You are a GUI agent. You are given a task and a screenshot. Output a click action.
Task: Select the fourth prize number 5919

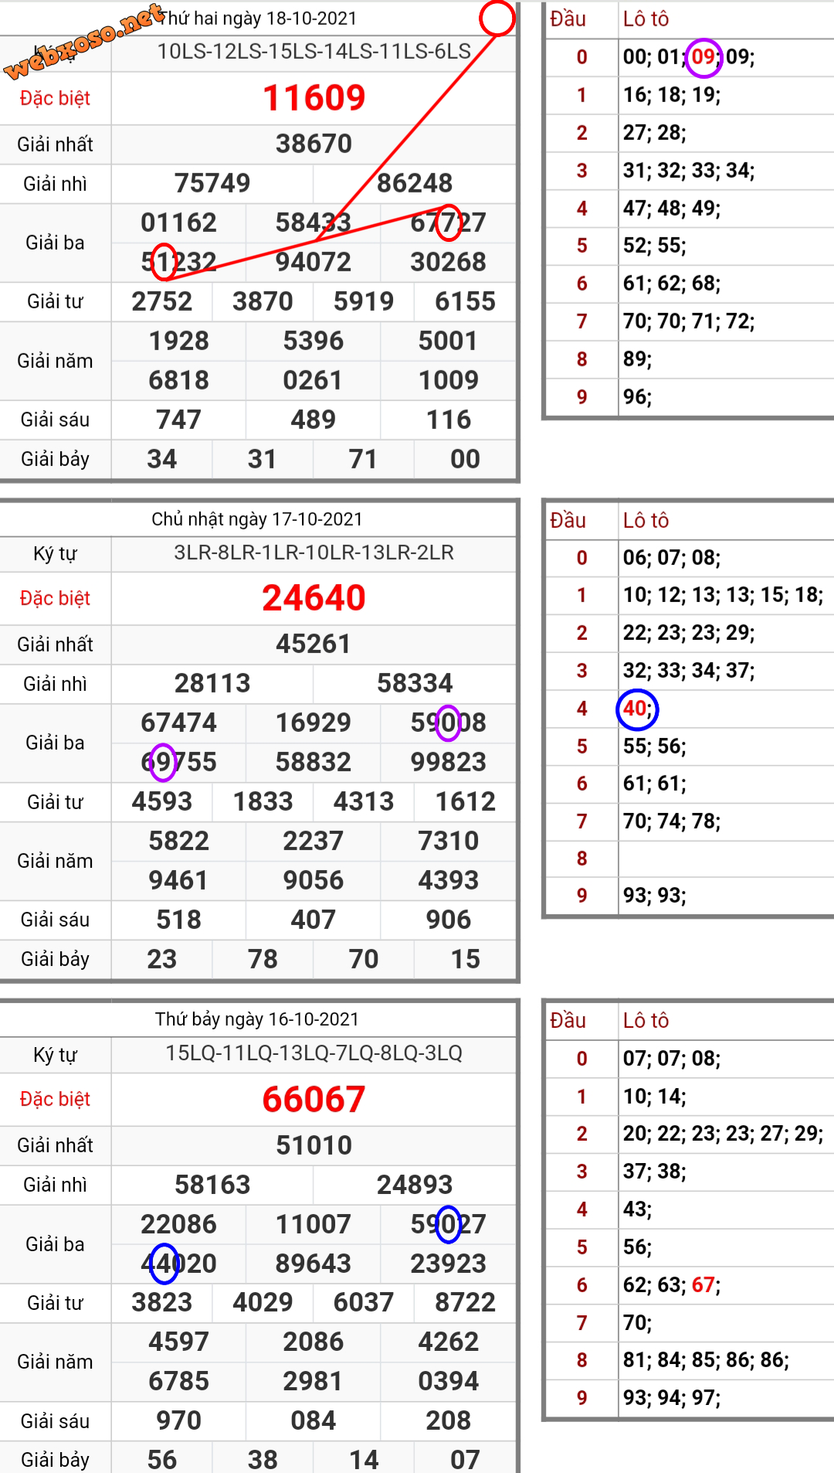tap(364, 301)
